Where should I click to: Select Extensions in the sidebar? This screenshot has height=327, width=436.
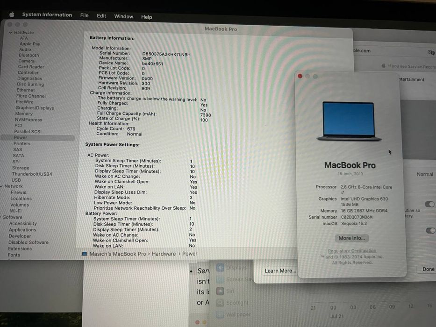tap(20, 249)
